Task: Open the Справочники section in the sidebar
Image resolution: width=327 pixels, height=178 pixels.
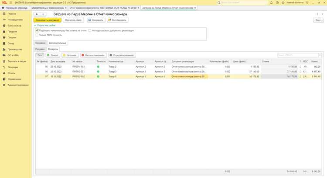Action: [14, 79]
